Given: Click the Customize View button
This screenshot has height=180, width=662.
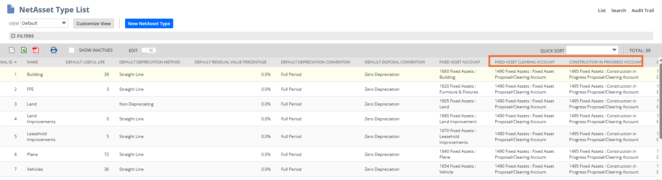Looking at the screenshot, I should tap(94, 23).
